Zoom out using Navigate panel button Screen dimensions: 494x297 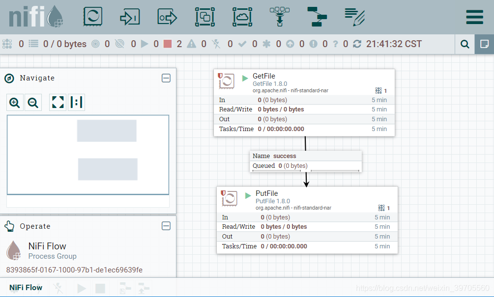[x=33, y=103]
